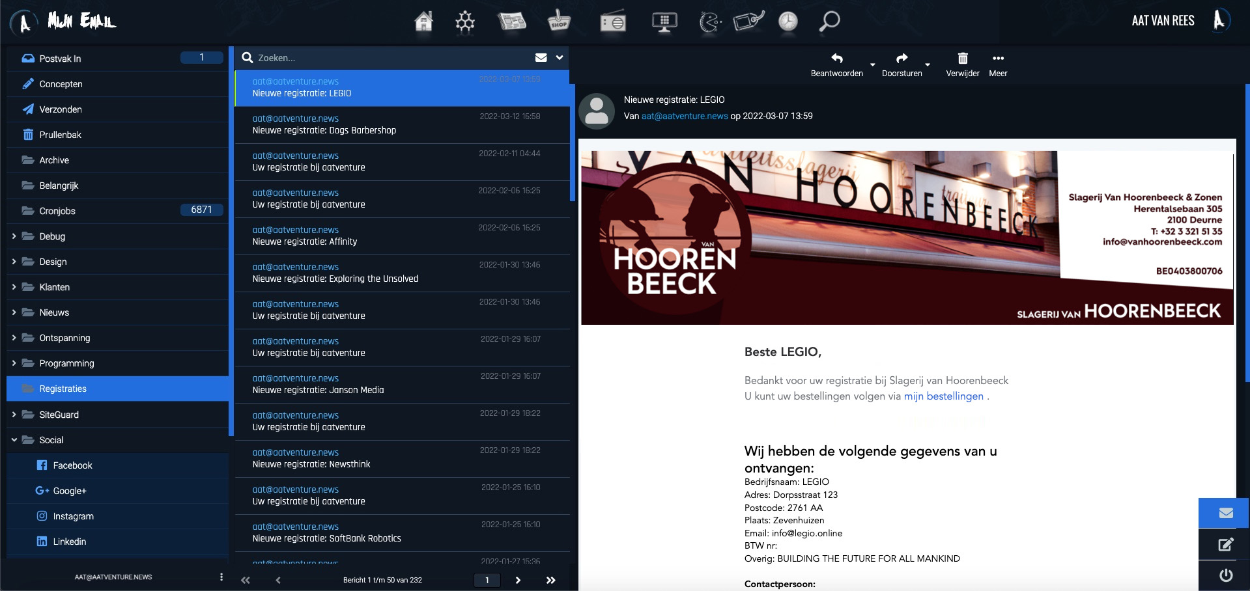Open message Nieuwe registratie: Exploring the Unsolved
The image size is (1250, 591).
click(x=402, y=273)
